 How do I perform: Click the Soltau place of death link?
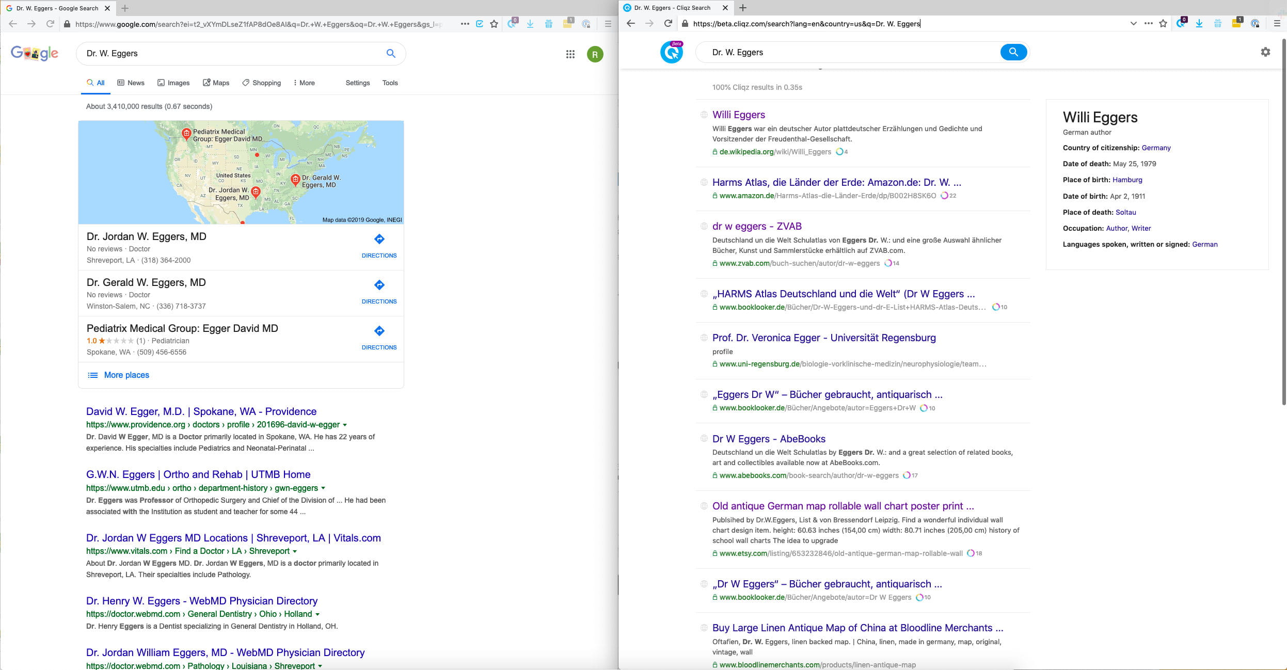1125,212
